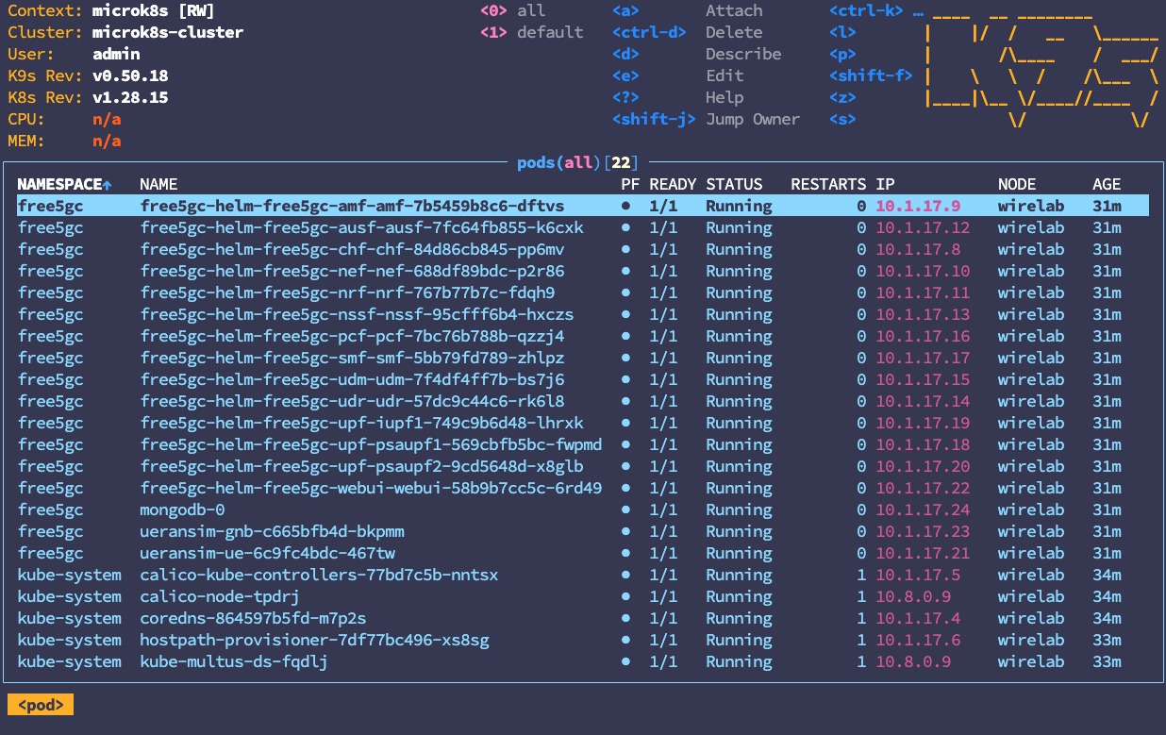Click the <z> shortcut key

(842, 97)
